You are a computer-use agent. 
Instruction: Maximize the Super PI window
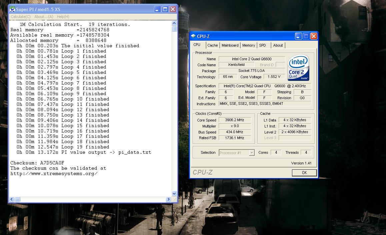[165, 9]
